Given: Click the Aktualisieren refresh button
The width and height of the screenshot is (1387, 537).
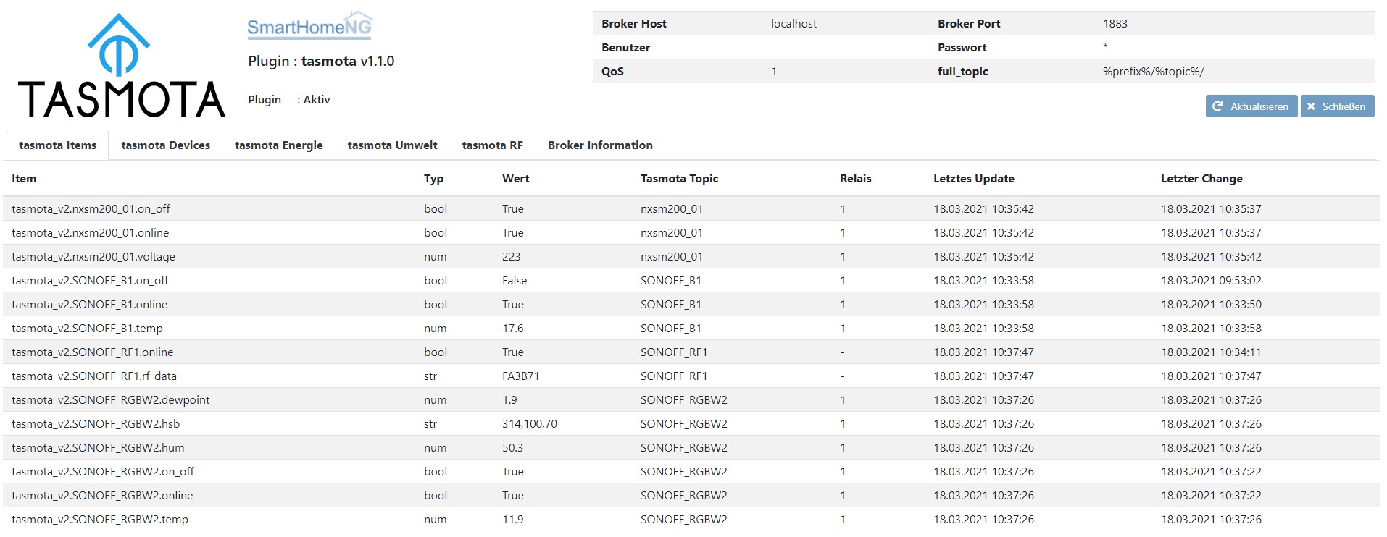Looking at the screenshot, I should pyautogui.click(x=1251, y=106).
